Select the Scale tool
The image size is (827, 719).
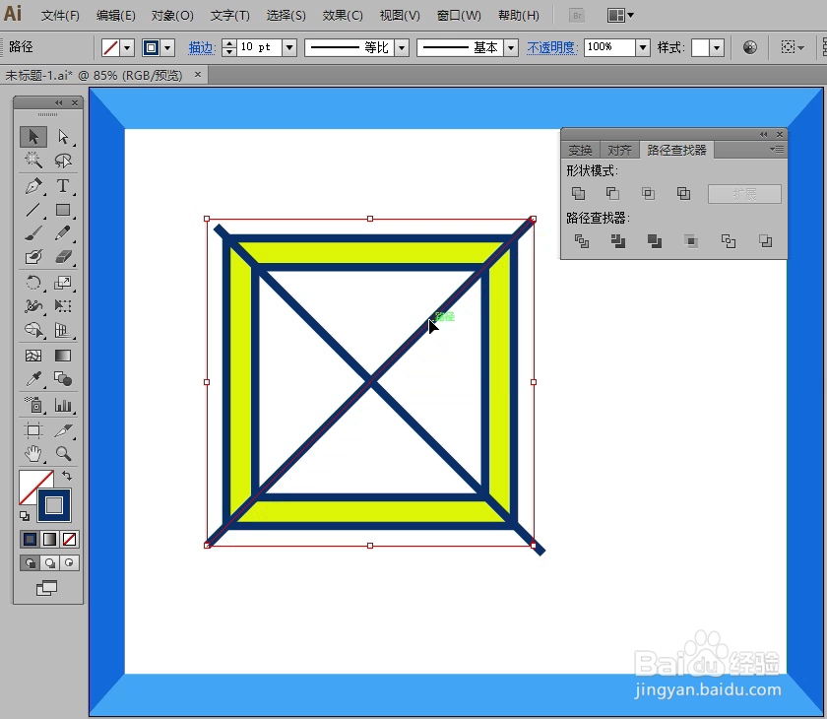pos(63,283)
